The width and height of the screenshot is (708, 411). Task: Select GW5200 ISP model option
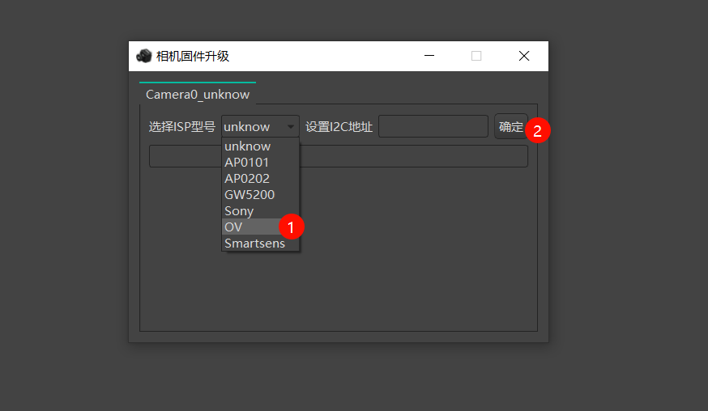[250, 195]
